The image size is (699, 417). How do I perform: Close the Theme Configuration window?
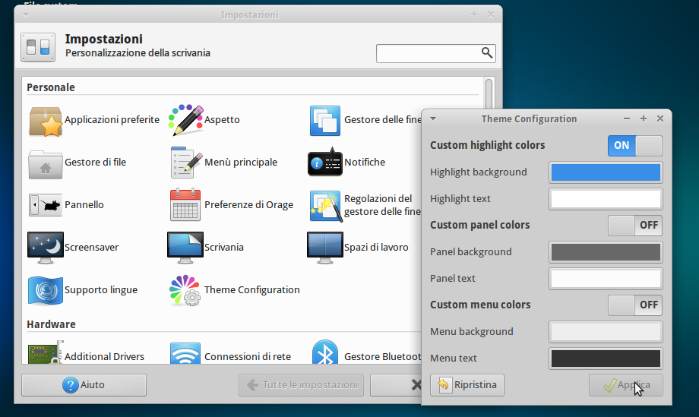(660, 118)
